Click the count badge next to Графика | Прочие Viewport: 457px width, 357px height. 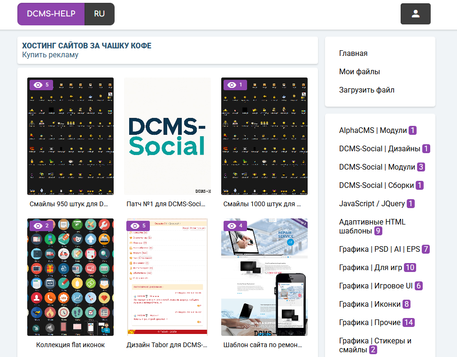(408, 322)
